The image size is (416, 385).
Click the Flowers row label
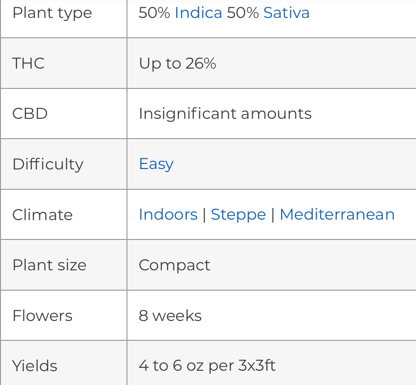point(42,315)
